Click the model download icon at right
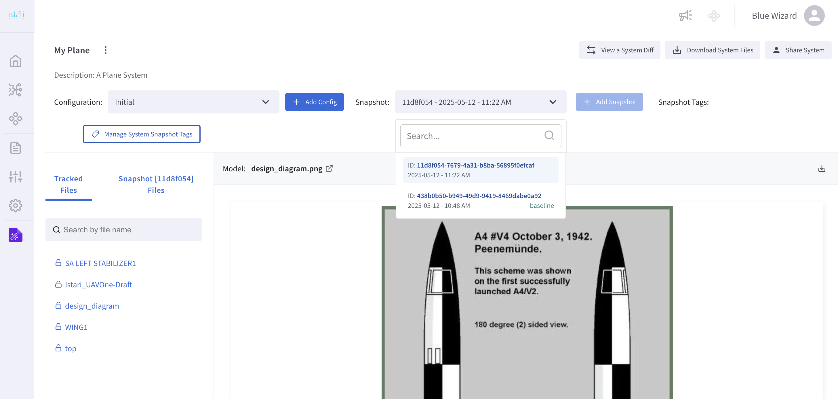Image resolution: width=838 pixels, height=399 pixels. tap(821, 169)
